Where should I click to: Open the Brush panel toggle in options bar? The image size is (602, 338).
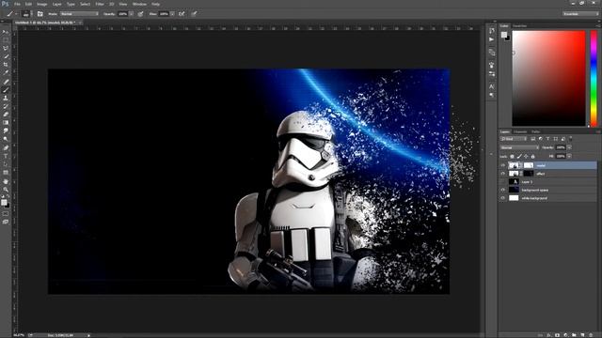(x=40, y=14)
